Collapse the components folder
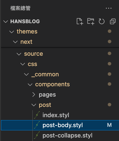 pyautogui.click(x=30, y=84)
